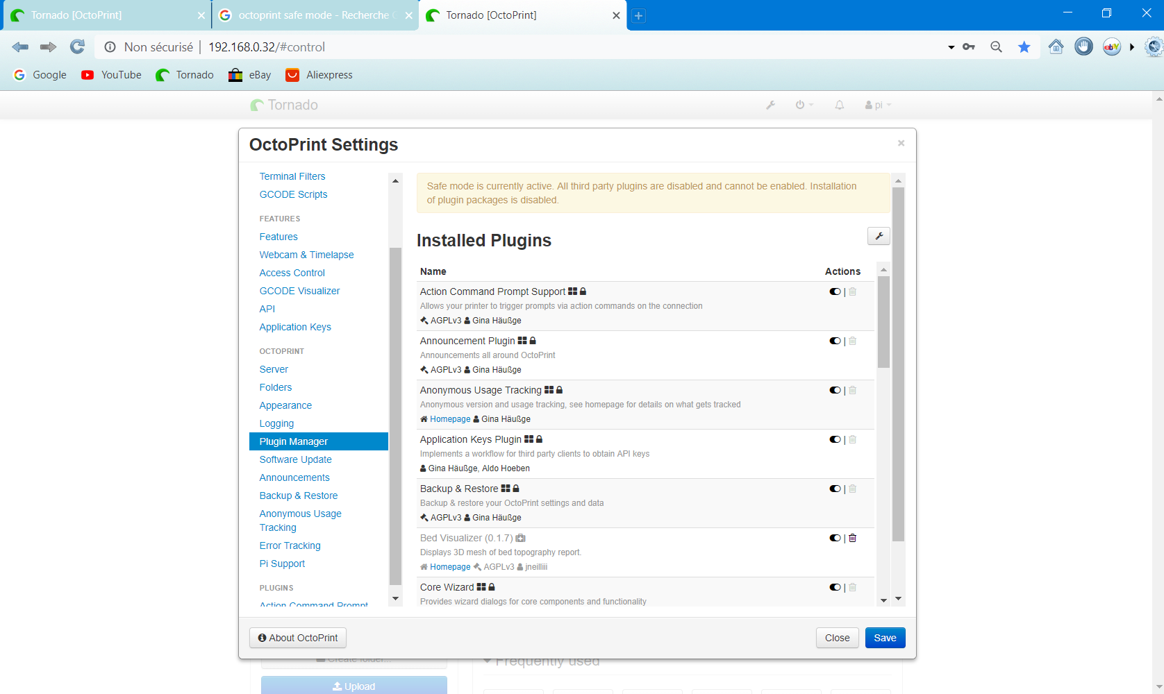
Task: Open About OctoPrint dialog
Action: (x=298, y=638)
